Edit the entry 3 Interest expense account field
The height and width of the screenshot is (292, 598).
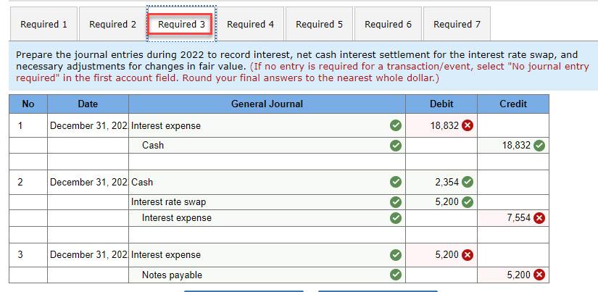(267, 254)
